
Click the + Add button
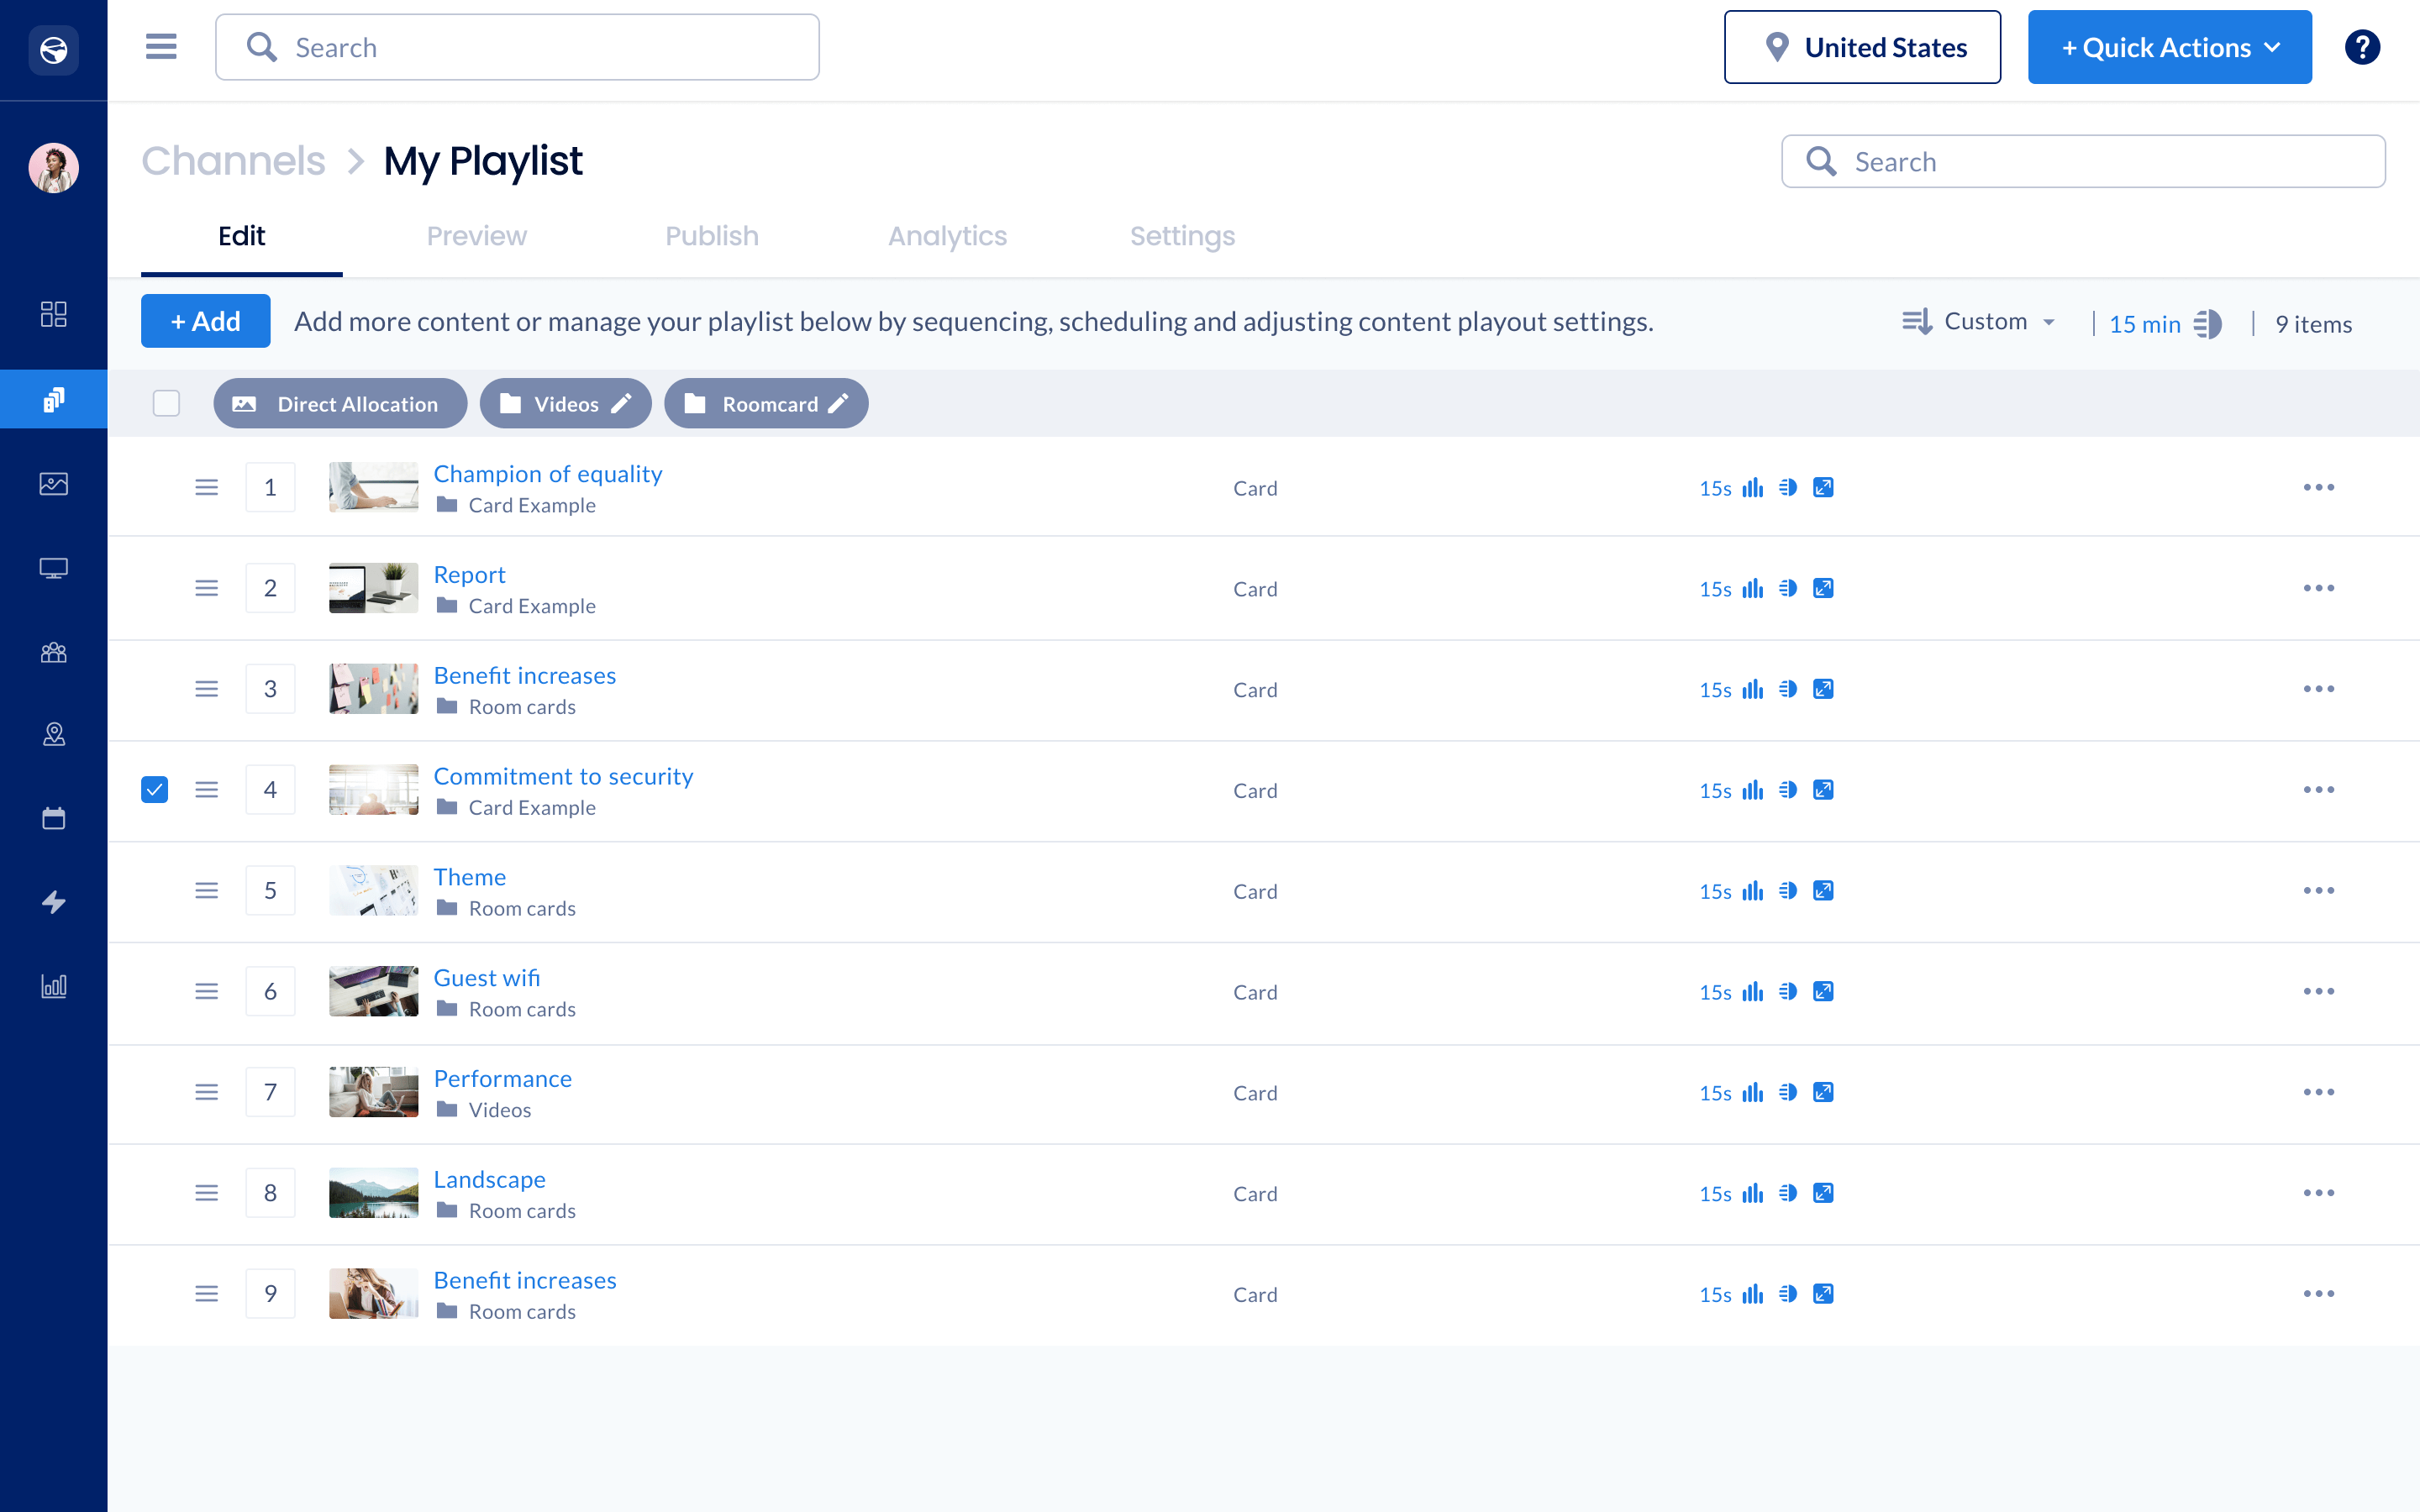click(x=205, y=322)
